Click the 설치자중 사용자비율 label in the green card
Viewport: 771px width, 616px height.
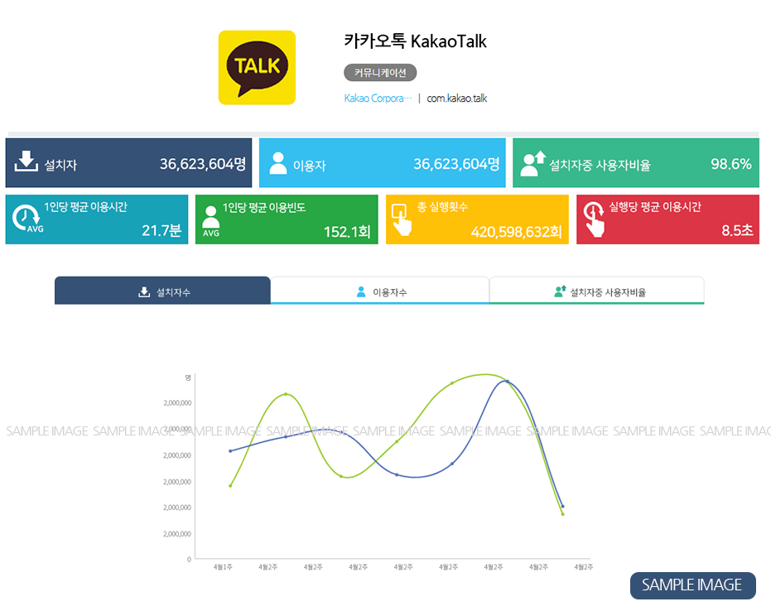pos(600,166)
